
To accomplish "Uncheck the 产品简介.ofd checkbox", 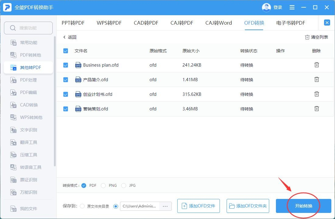I will [x=65, y=80].
